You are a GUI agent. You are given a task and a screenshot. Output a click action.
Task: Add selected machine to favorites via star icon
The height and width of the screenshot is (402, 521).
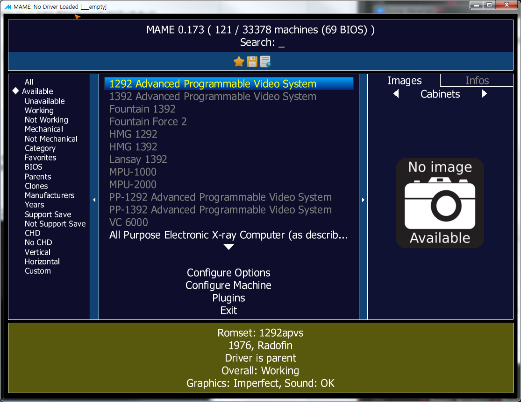pyautogui.click(x=238, y=61)
